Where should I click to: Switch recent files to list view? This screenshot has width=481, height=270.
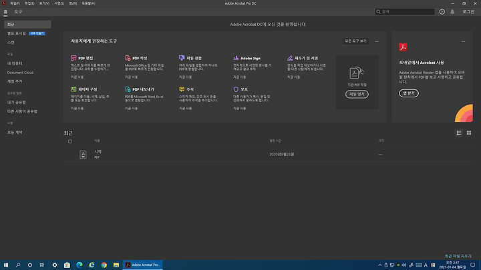point(459,133)
